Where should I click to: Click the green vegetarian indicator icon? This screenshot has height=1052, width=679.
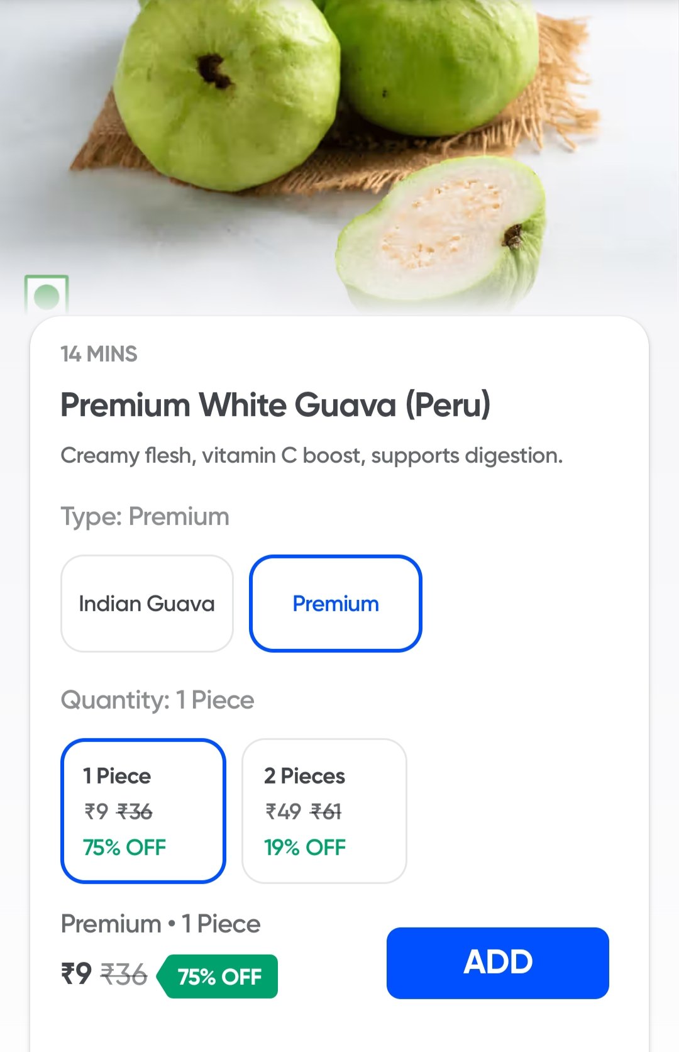[x=47, y=296]
